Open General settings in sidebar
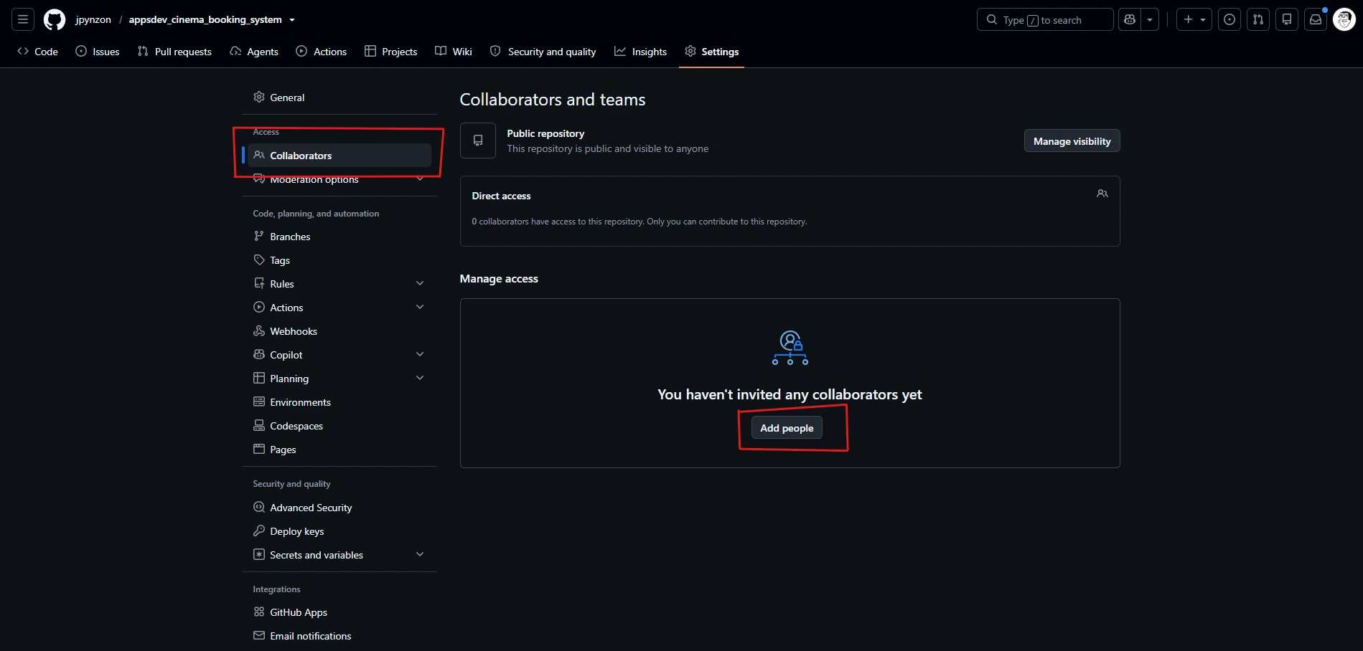 339,98
